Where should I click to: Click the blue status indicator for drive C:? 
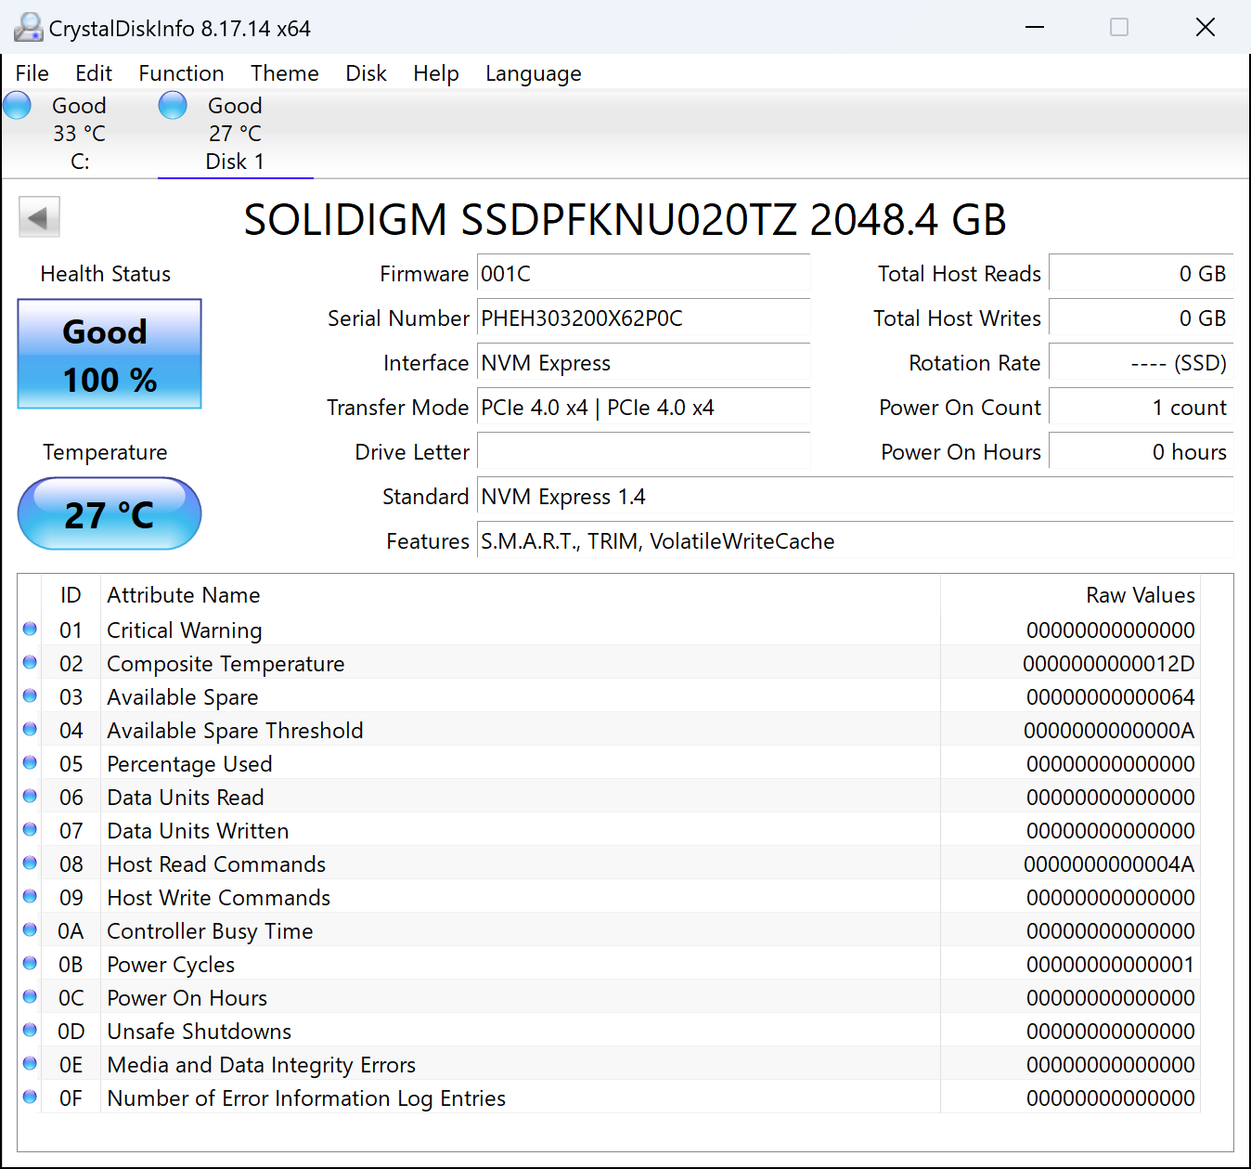17,105
